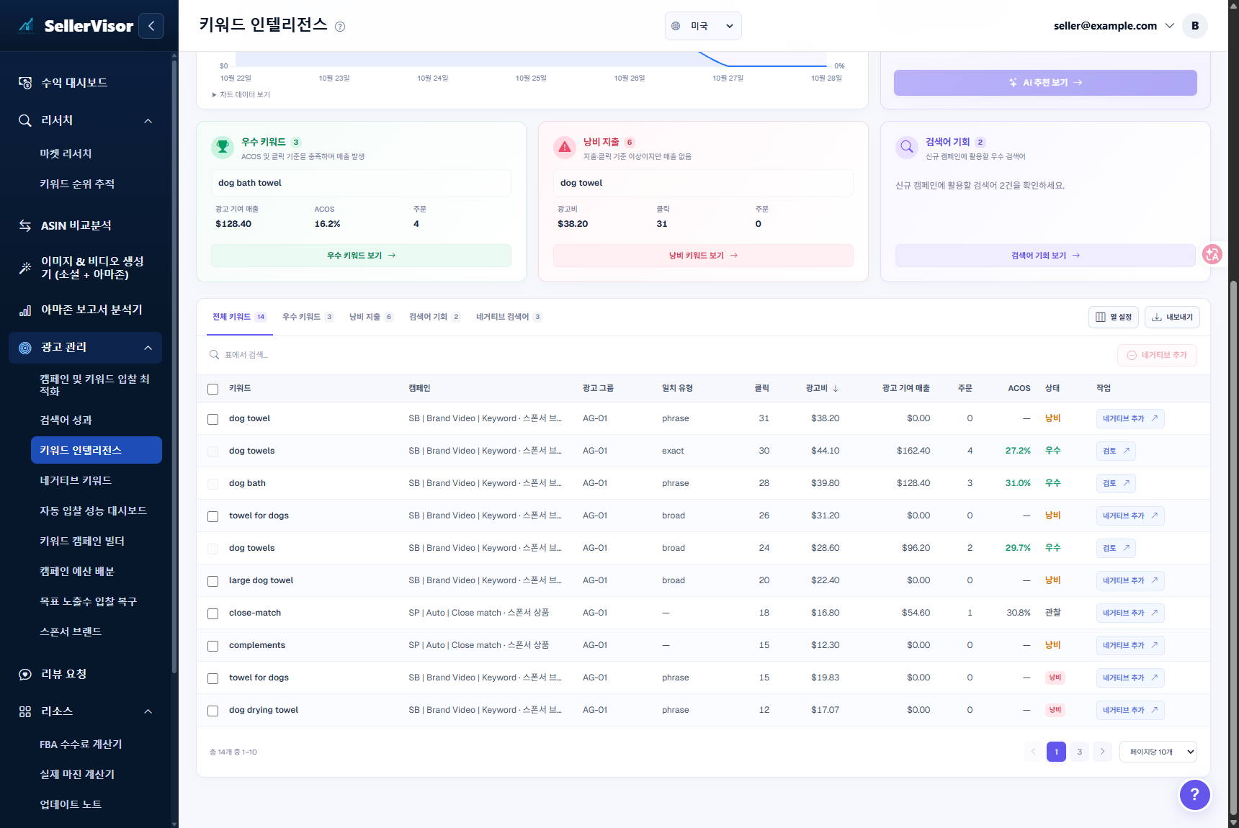
Task: Collapse the 리서치 sidebar section
Action: 148,121
